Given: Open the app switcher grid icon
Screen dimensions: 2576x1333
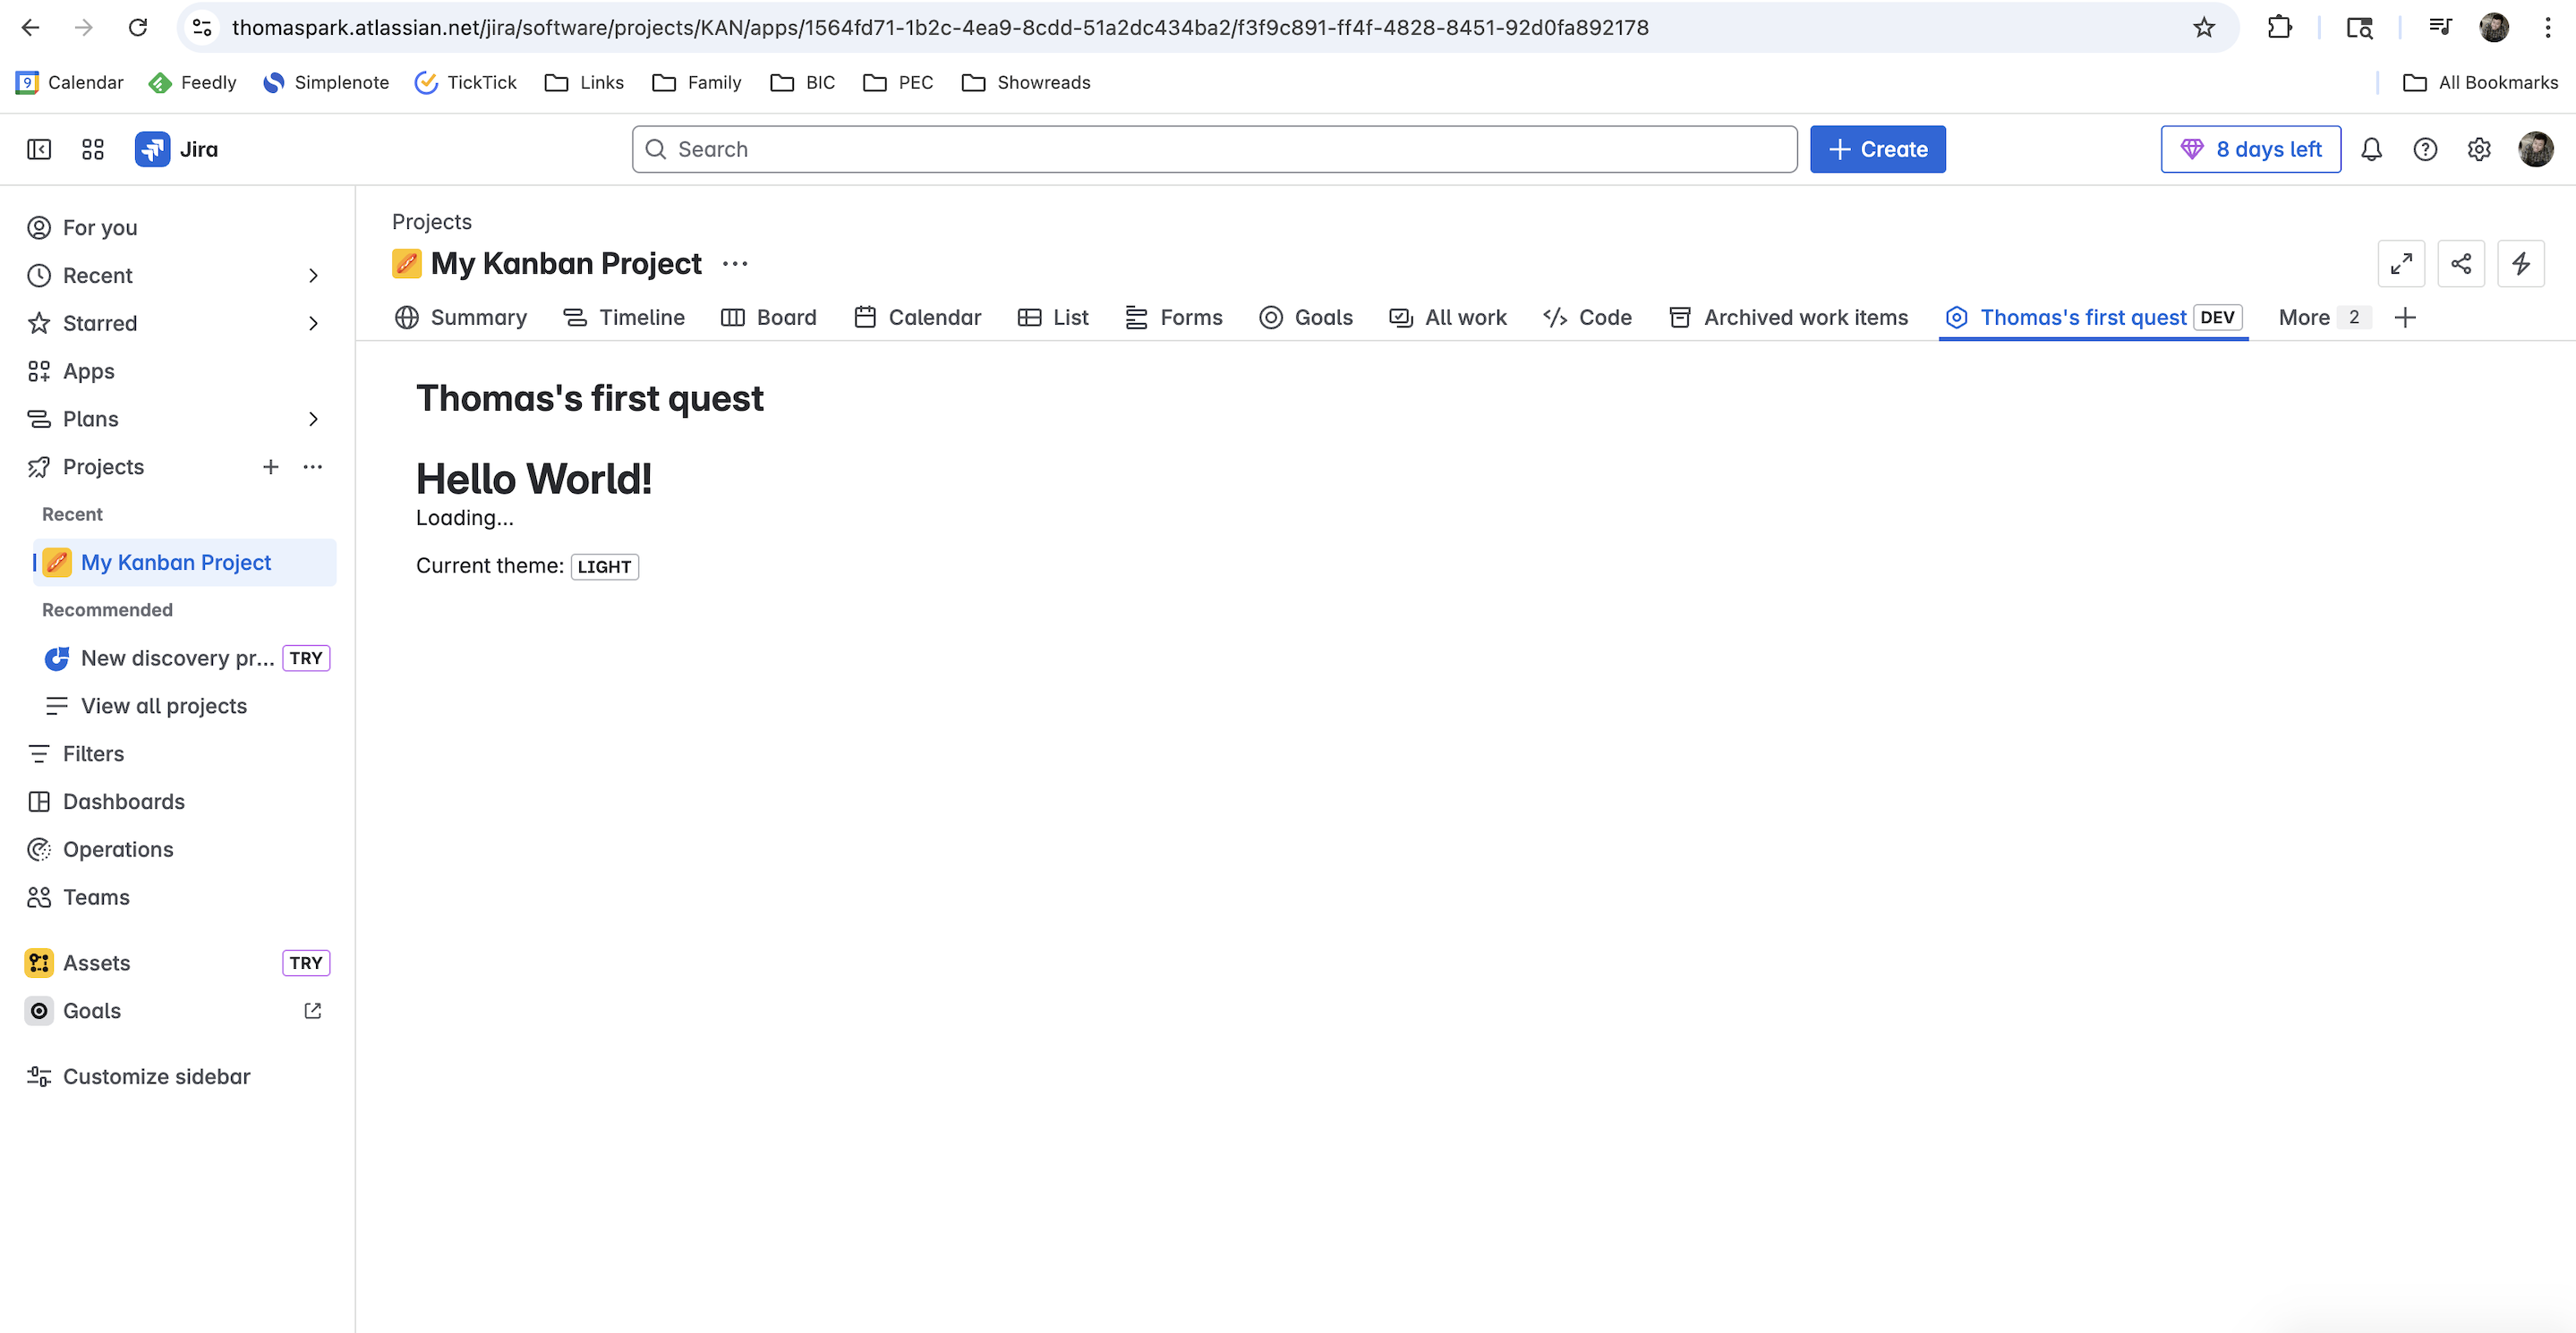Looking at the screenshot, I should pyautogui.click(x=93, y=149).
